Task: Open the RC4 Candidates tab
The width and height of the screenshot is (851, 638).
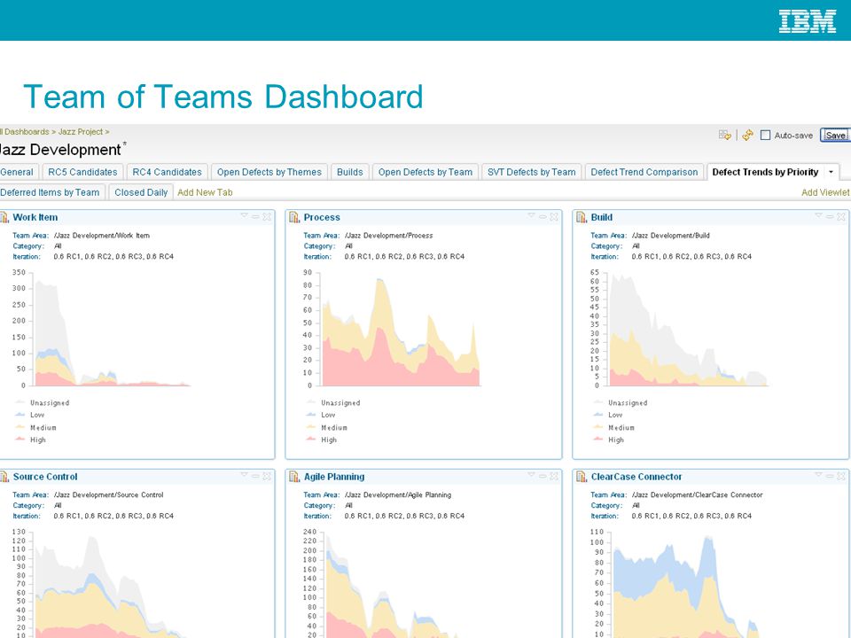Action: click(x=168, y=172)
